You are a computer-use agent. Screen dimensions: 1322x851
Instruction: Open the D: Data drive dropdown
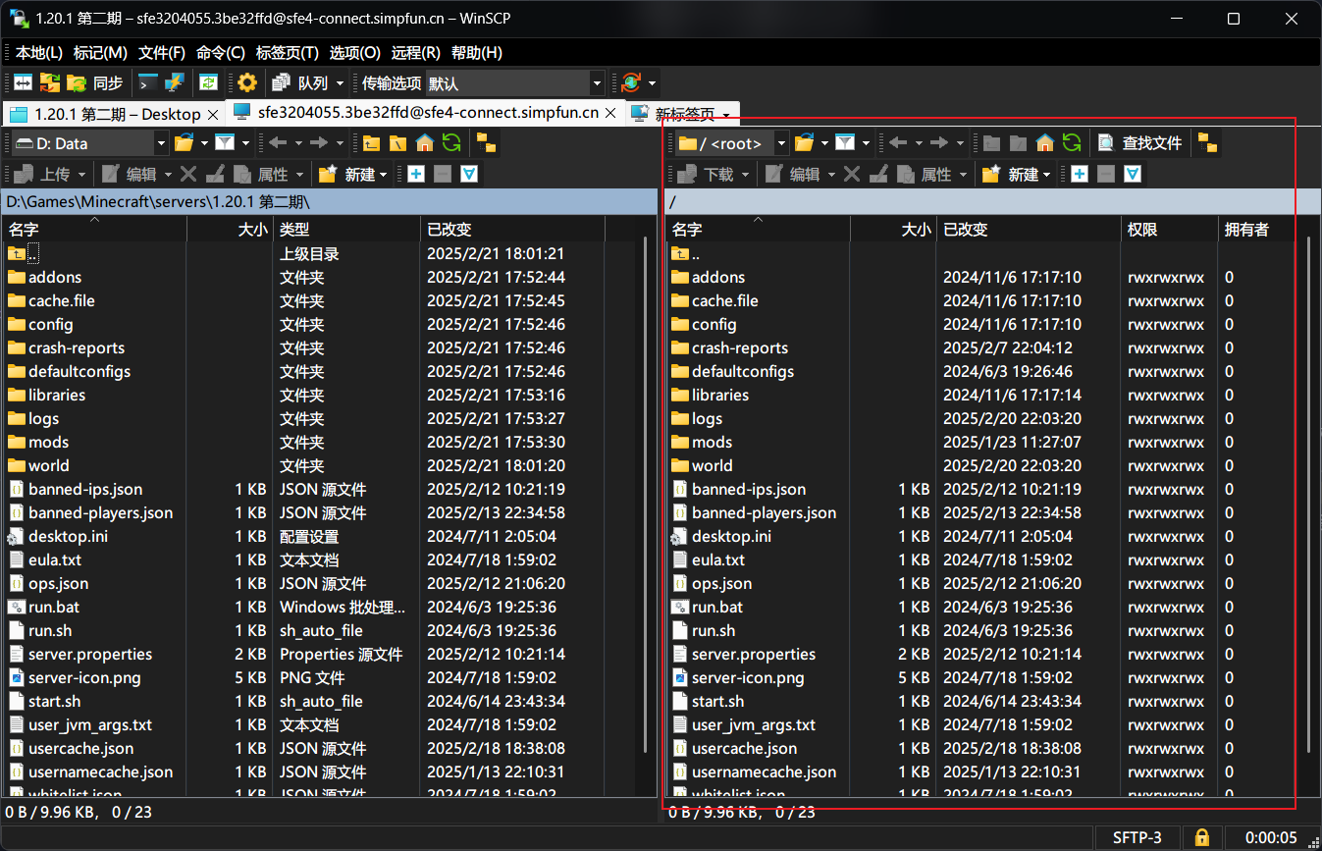(161, 143)
